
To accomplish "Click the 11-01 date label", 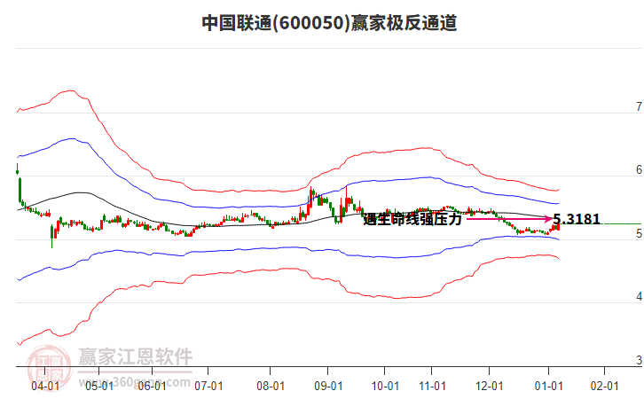I will click(432, 386).
